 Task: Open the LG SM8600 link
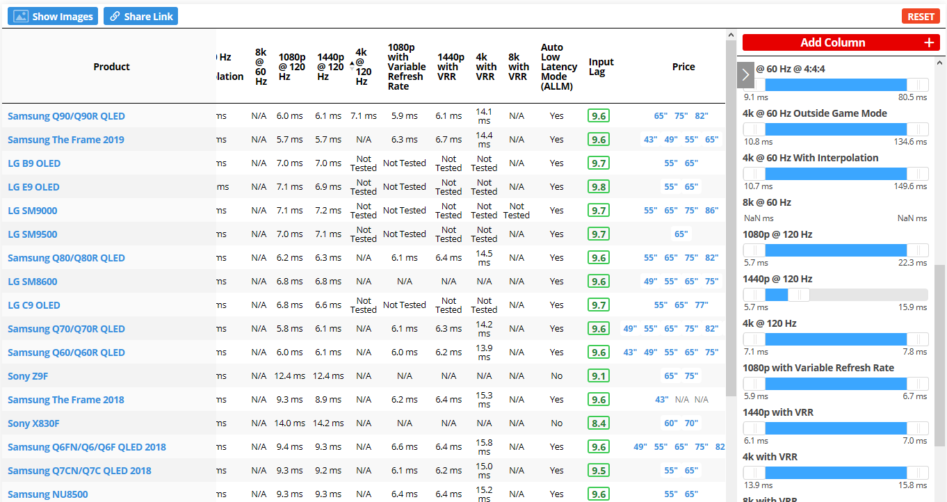(33, 282)
